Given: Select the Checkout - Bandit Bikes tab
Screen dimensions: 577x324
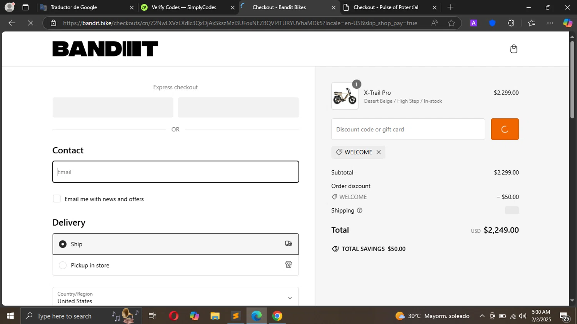Looking at the screenshot, I should tap(288, 7).
